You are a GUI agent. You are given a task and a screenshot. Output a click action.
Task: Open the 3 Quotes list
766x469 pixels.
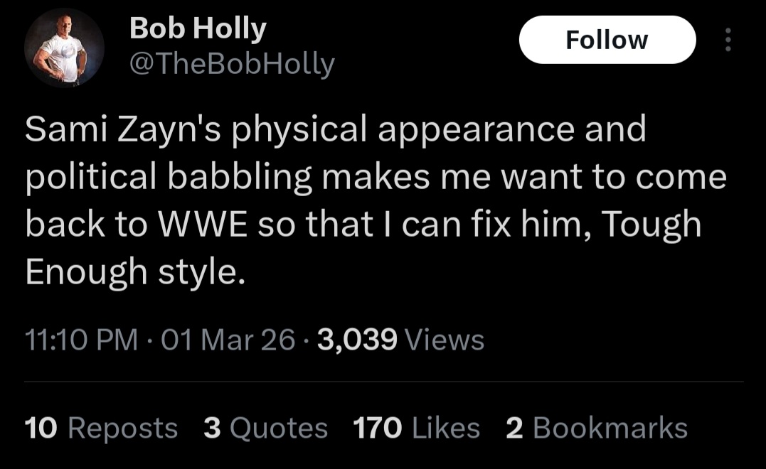pos(265,428)
